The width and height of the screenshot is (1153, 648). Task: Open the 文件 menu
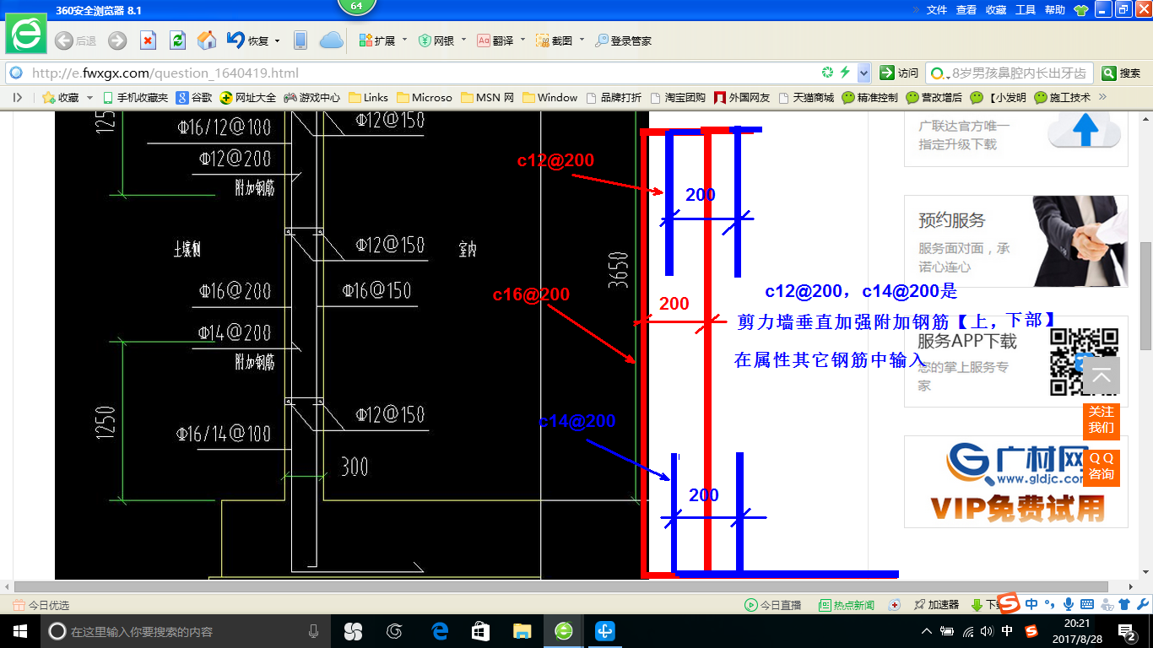[x=937, y=10]
